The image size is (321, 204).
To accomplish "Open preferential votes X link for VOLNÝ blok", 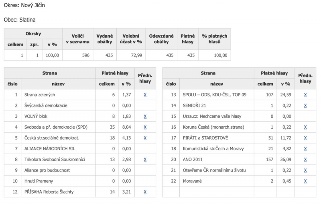I will tap(145, 117).
